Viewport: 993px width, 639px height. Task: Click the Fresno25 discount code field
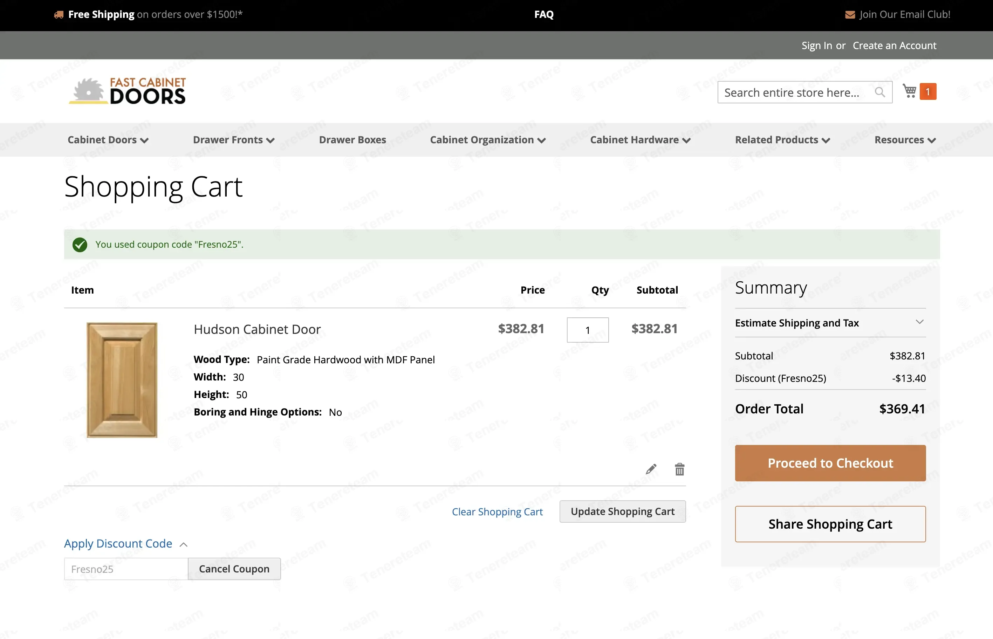coord(126,569)
